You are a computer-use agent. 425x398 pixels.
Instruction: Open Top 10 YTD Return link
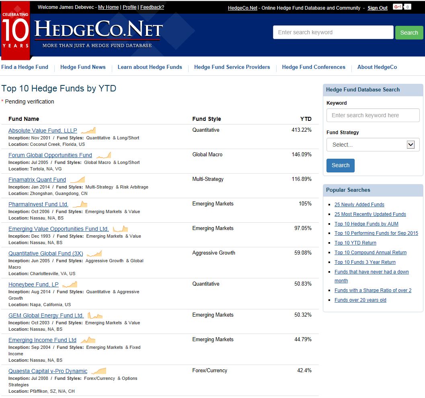pos(355,243)
